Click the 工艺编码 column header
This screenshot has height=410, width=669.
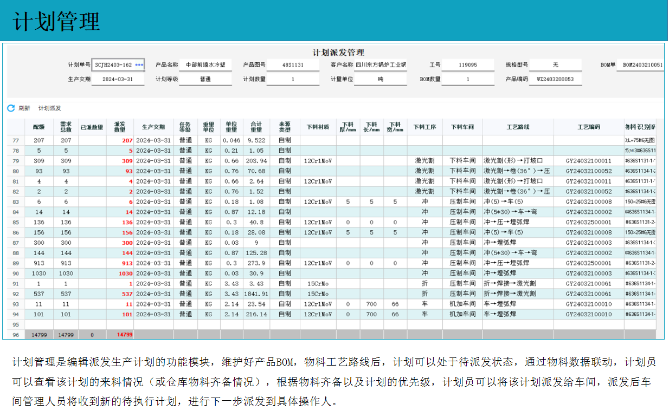(589, 127)
